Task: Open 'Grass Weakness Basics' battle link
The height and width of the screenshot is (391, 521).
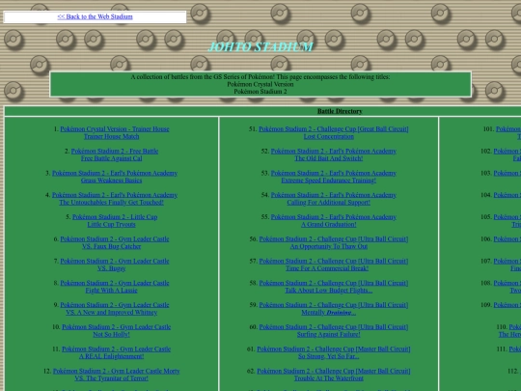Action: tap(111, 181)
